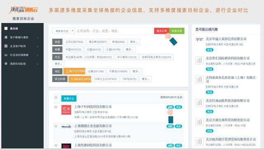Tick the select-all checkbox beside 批量关注
This screenshot has width=264, height=150.
(56, 98)
